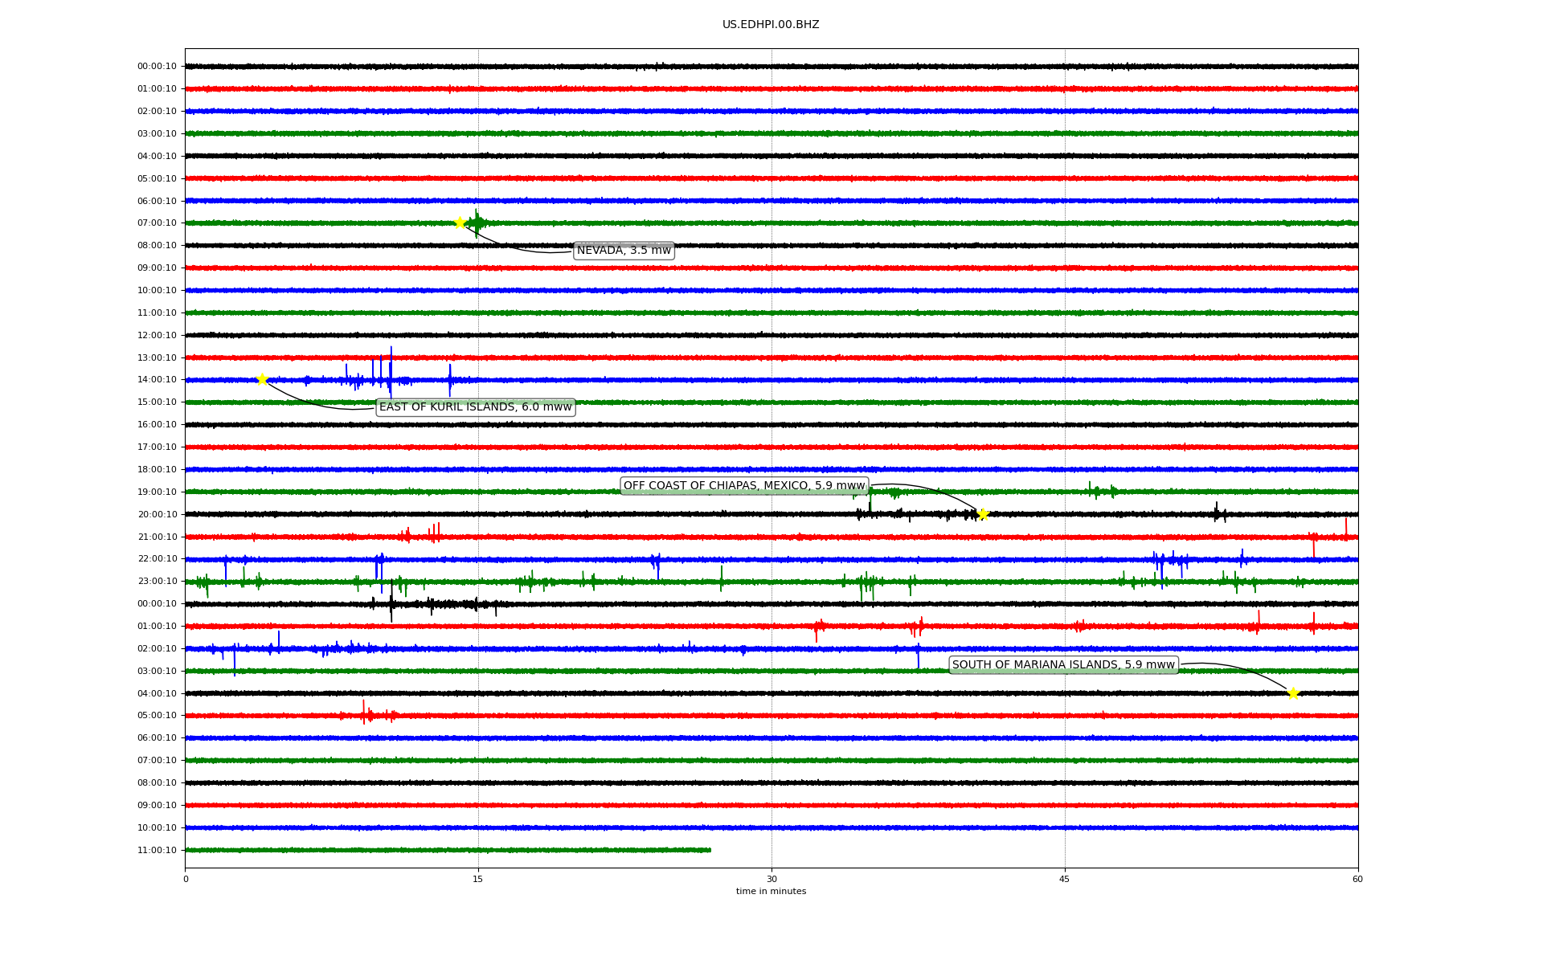Click the 17:00:10 trace time label

click(x=157, y=447)
